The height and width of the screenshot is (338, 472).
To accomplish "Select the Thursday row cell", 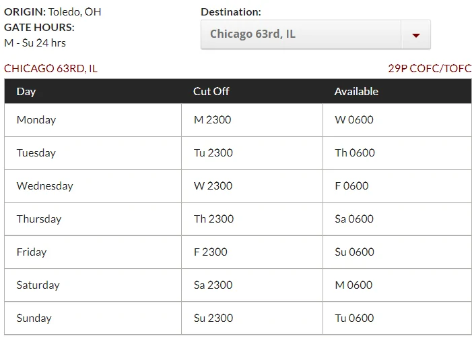I will 93,219.
